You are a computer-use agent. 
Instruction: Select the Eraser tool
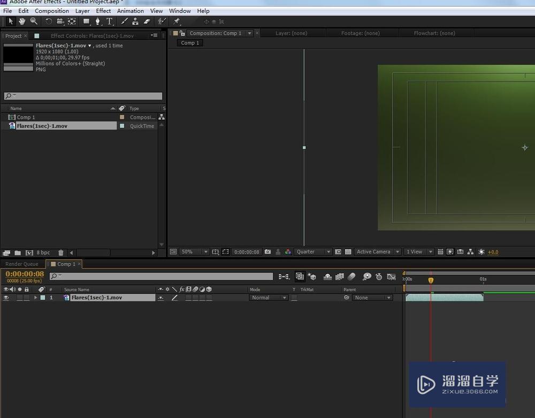[147, 21]
